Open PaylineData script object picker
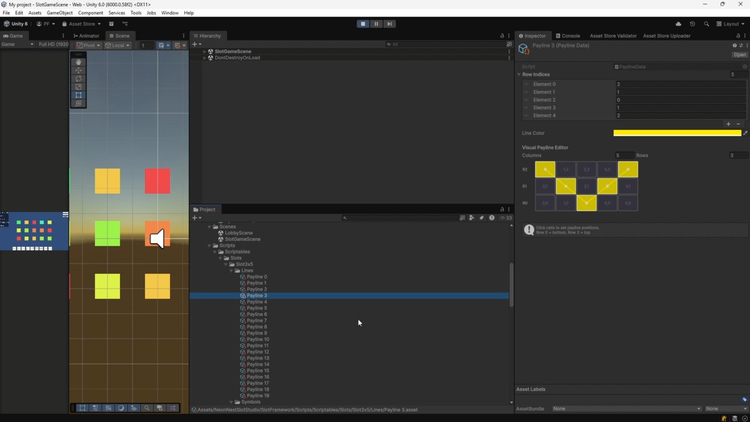Image resolution: width=750 pixels, height=422 pixels. pos(744,66)
